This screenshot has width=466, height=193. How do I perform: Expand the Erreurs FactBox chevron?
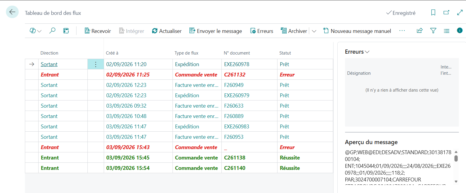pos(367,52)
